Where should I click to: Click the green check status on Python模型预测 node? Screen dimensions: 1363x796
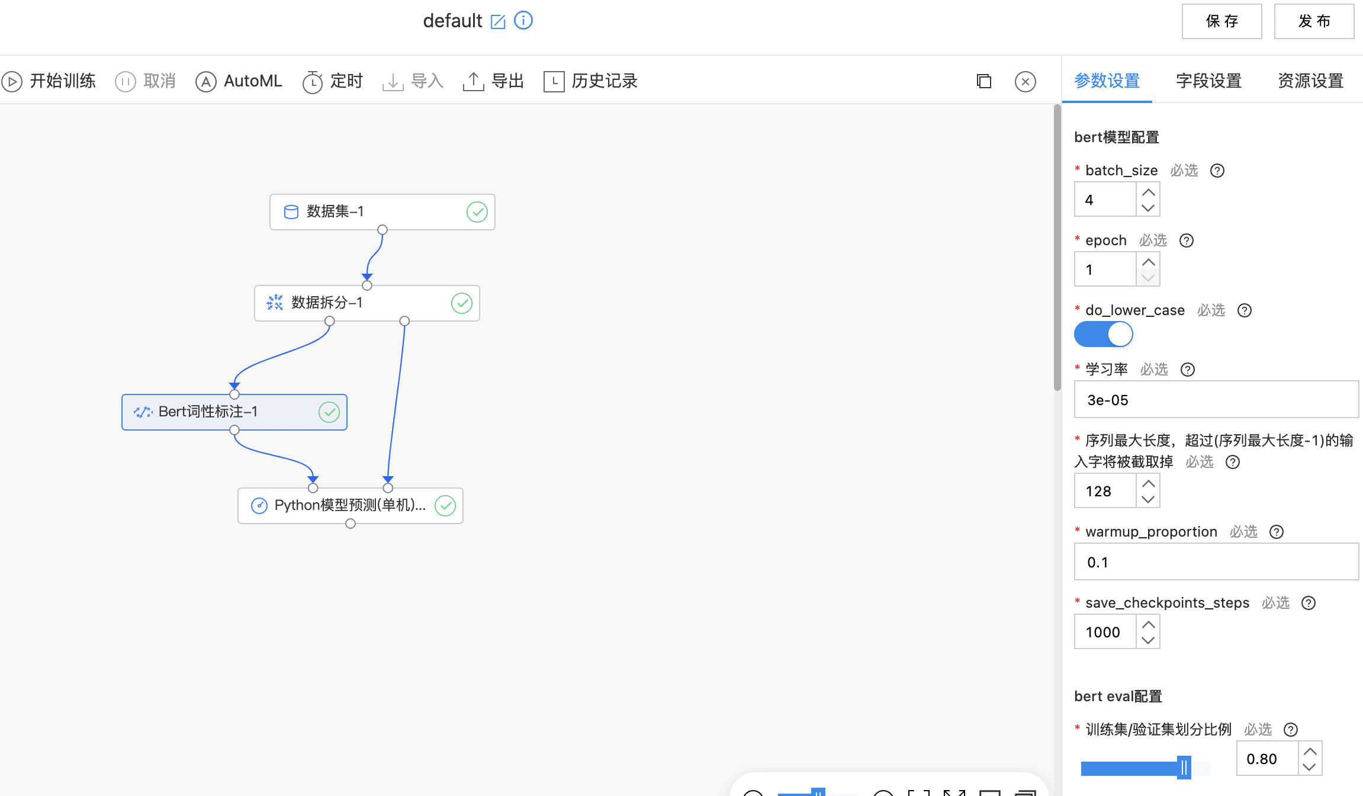(445, 506)
